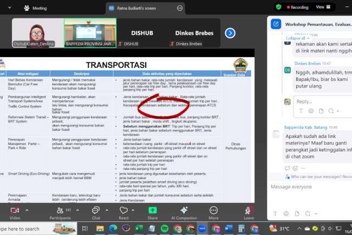The width and height of the screenshot is (352, 235).
Task: Click the Chat icon in meeting toolbar
Action: click(95, 211)
